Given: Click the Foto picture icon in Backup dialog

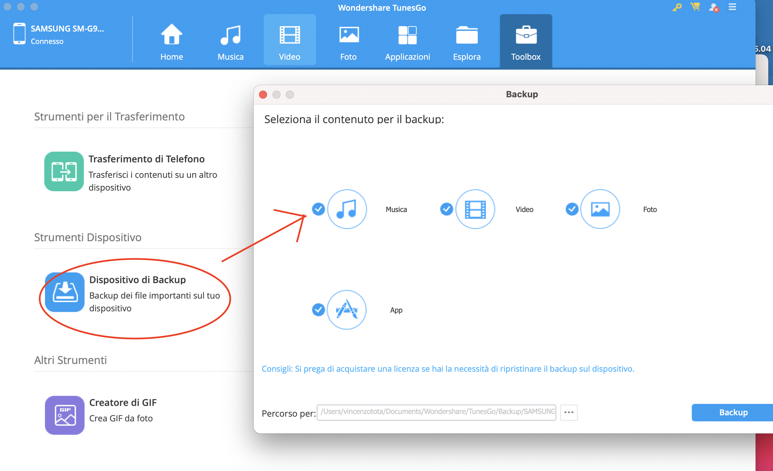Looking at the screenshot, I should (600, 209).
